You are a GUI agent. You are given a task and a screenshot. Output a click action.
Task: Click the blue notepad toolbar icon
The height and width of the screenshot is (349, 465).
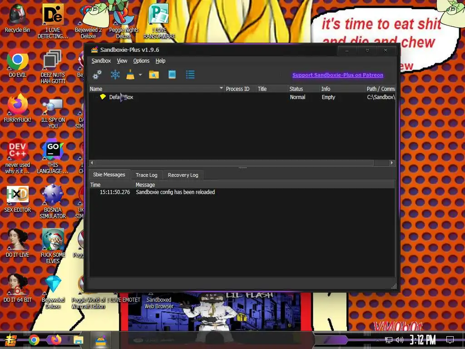pos(172,75)
